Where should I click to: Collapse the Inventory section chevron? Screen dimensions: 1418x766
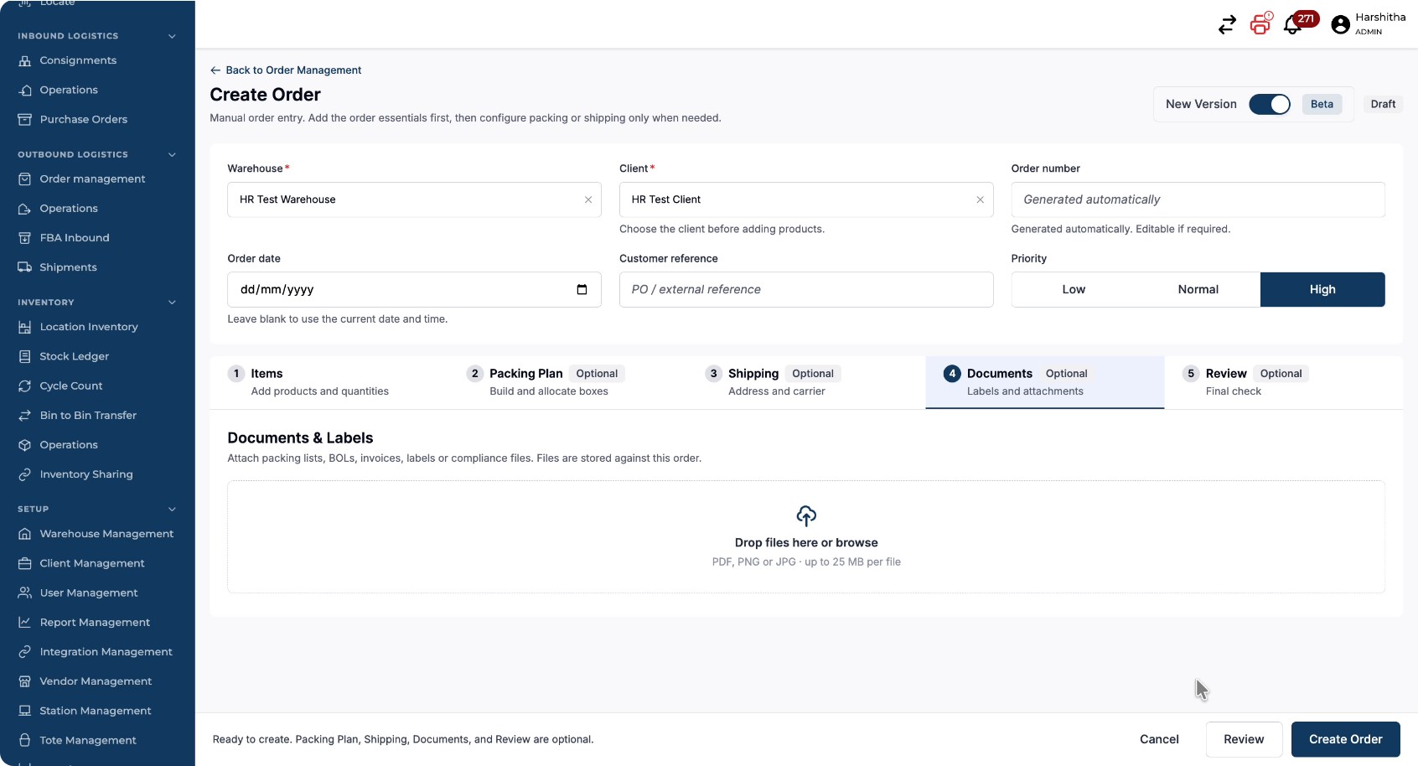[172, 303]
